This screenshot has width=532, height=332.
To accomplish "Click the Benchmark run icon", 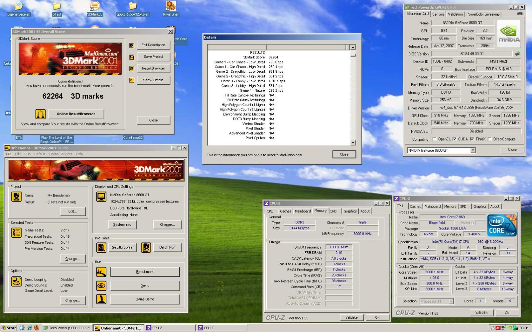I will point(101,272).
